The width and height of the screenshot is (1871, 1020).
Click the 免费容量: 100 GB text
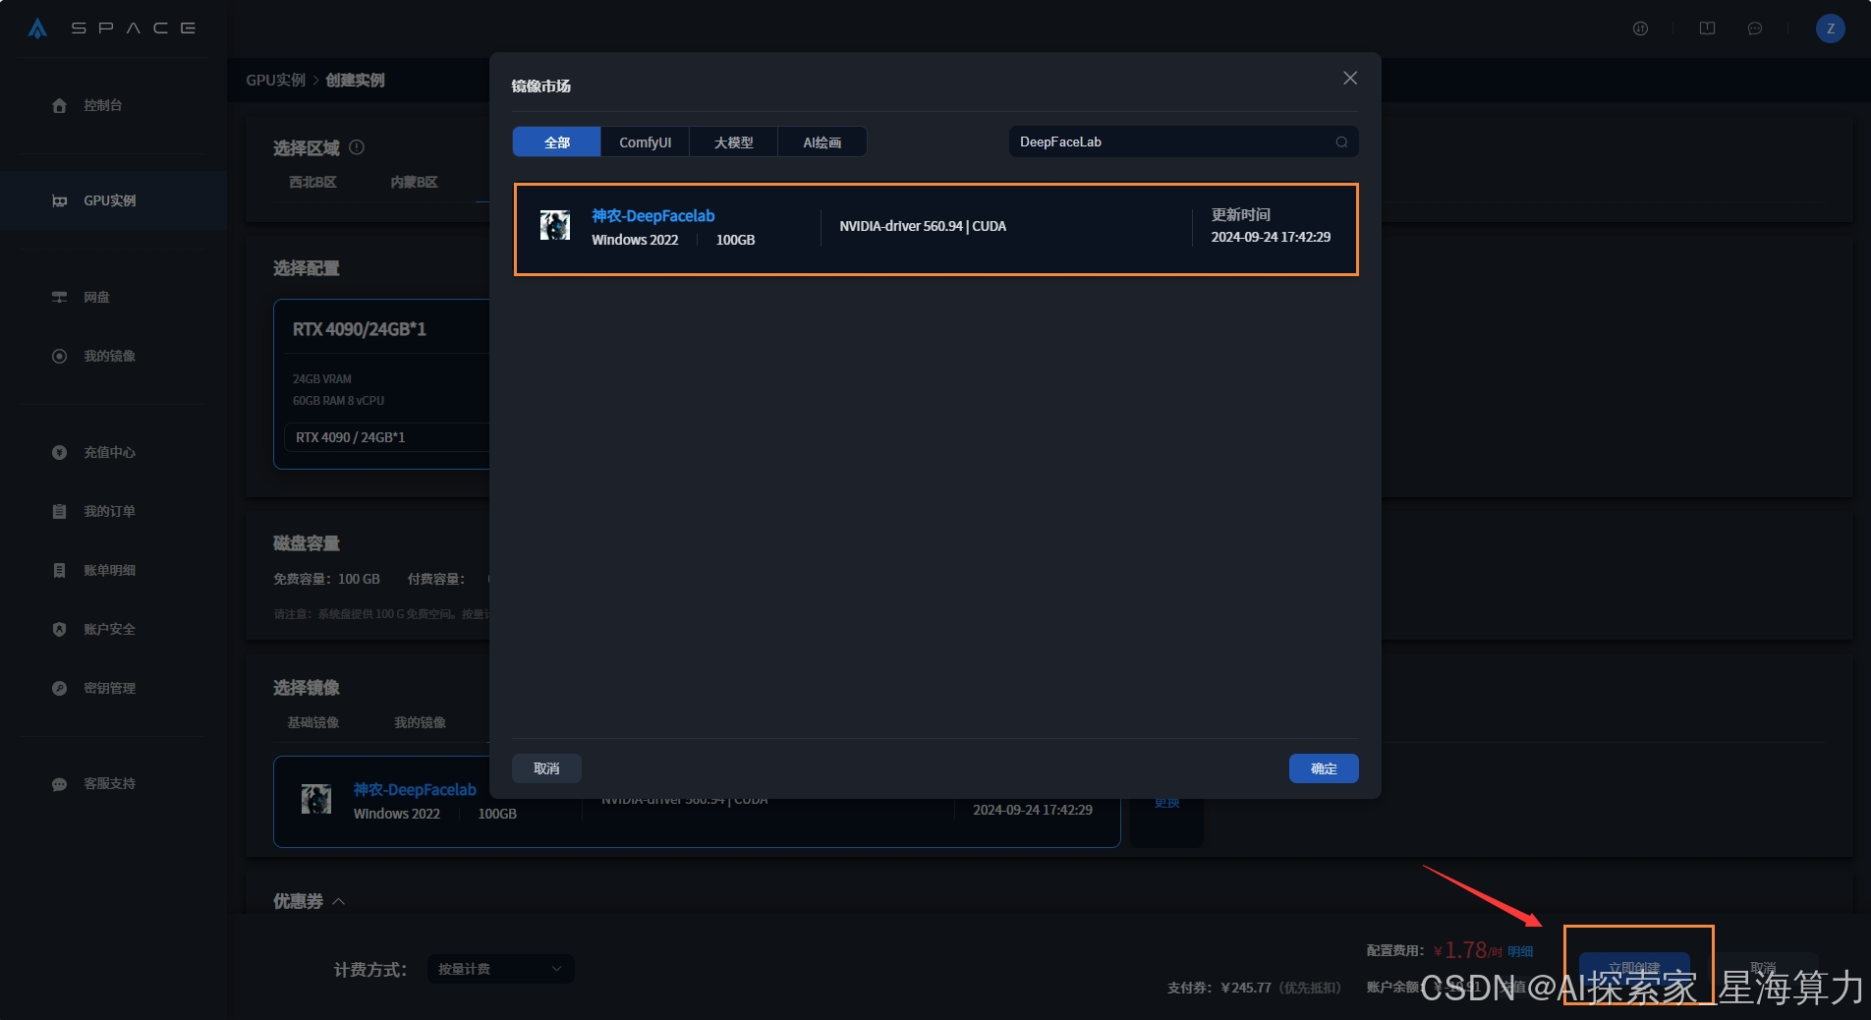pos(326,579)
